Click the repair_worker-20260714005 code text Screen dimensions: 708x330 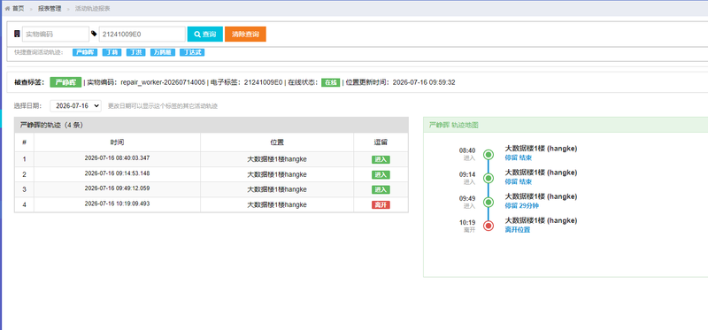click(x=163, y=82)
